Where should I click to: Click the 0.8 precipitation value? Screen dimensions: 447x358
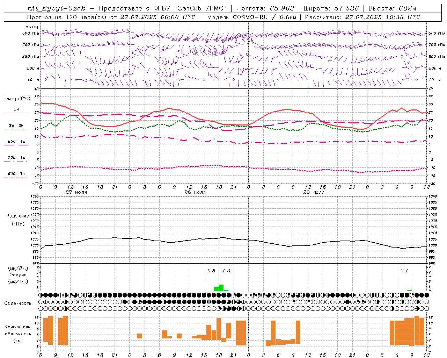(x=211, y=271)
